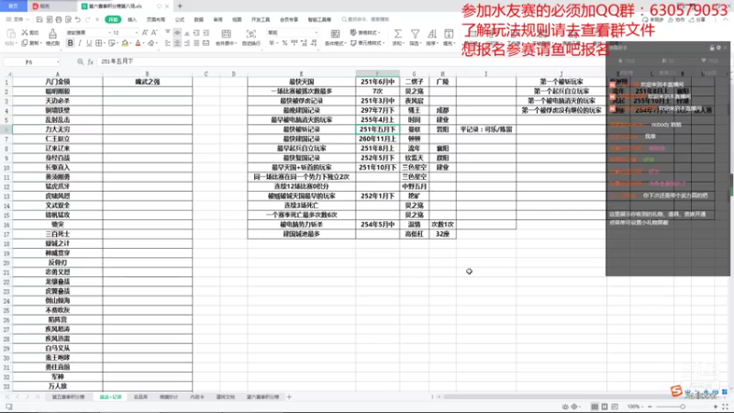The width and height of the screenshot is (734, 413).
Task: Apply the fill color bucket
Action: pyautogui.click(x=125, y=43)
